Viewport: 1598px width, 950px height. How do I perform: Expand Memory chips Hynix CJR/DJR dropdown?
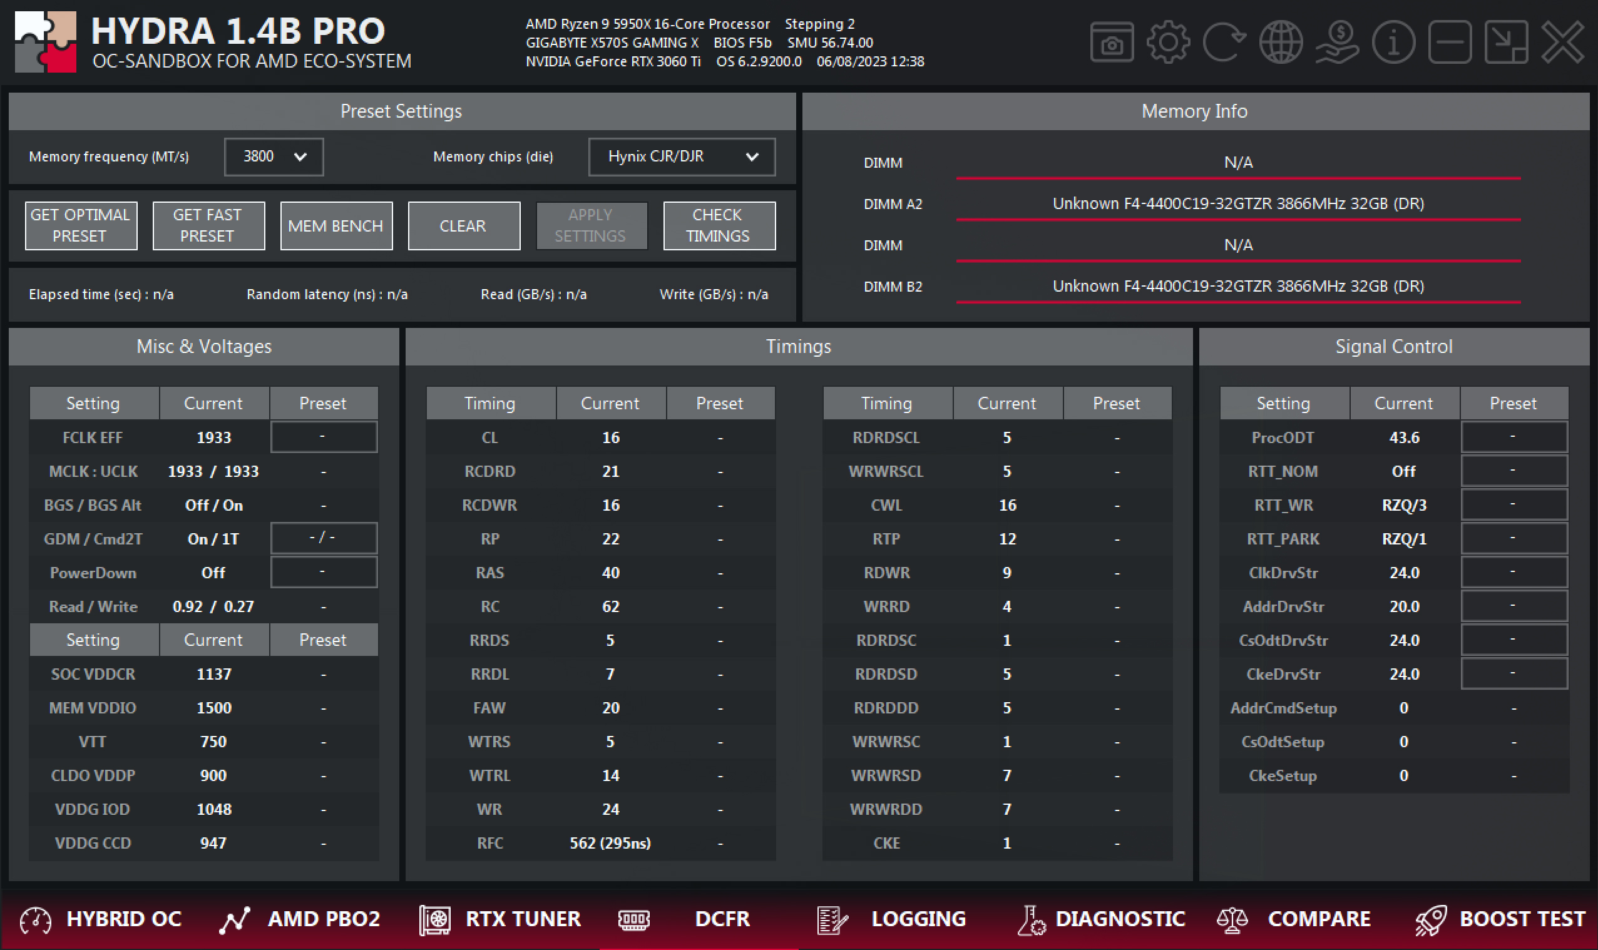pos(682,157)
